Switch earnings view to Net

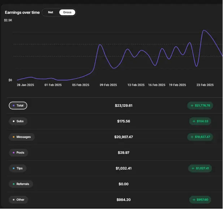(x=51, y=12)
